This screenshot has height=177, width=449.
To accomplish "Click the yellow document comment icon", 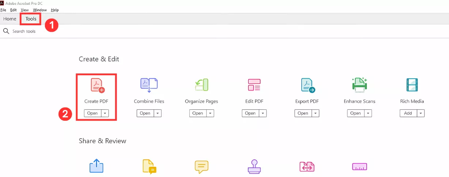I will [149, 167].
